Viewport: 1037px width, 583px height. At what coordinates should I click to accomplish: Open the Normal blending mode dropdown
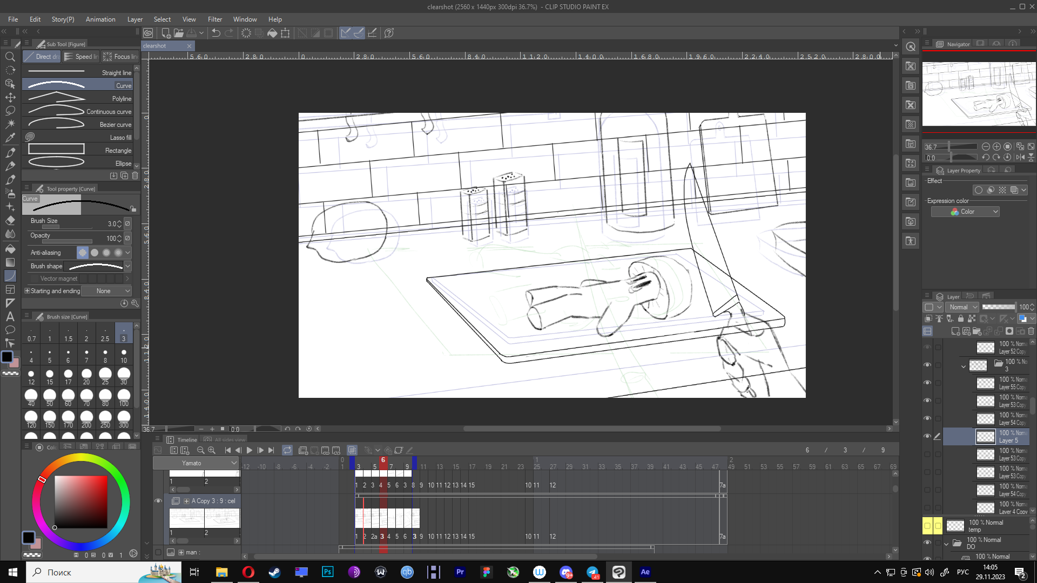(963, 307)
